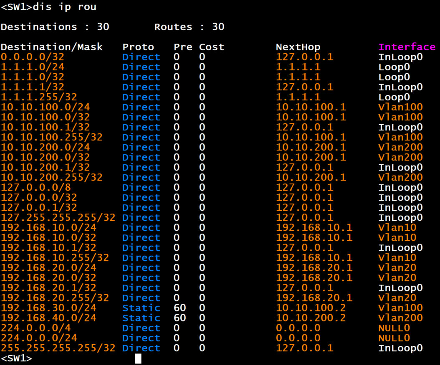Select destination 224.0.0.0/24
The height and width of the screenshot is (365, 440).
pyautogui.click(x=39, y=338)
